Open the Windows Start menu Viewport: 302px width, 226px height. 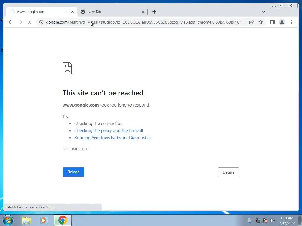[x=8, y=220]
